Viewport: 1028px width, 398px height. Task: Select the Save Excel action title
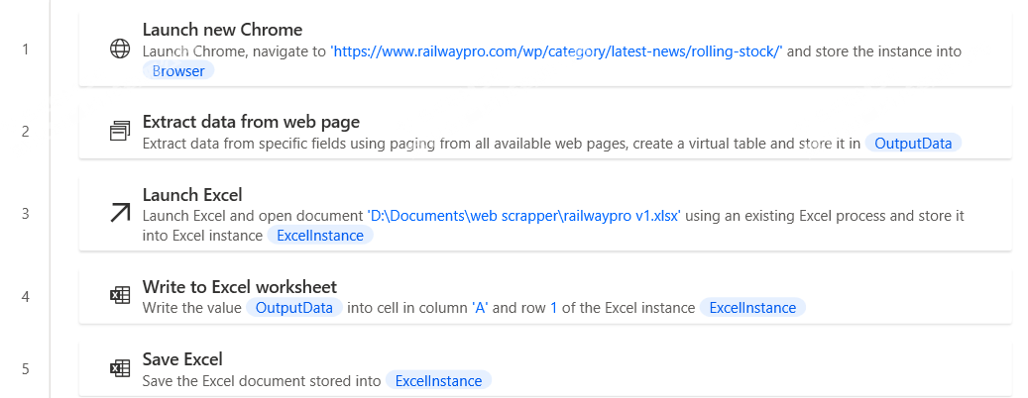(x=182, y=359)
